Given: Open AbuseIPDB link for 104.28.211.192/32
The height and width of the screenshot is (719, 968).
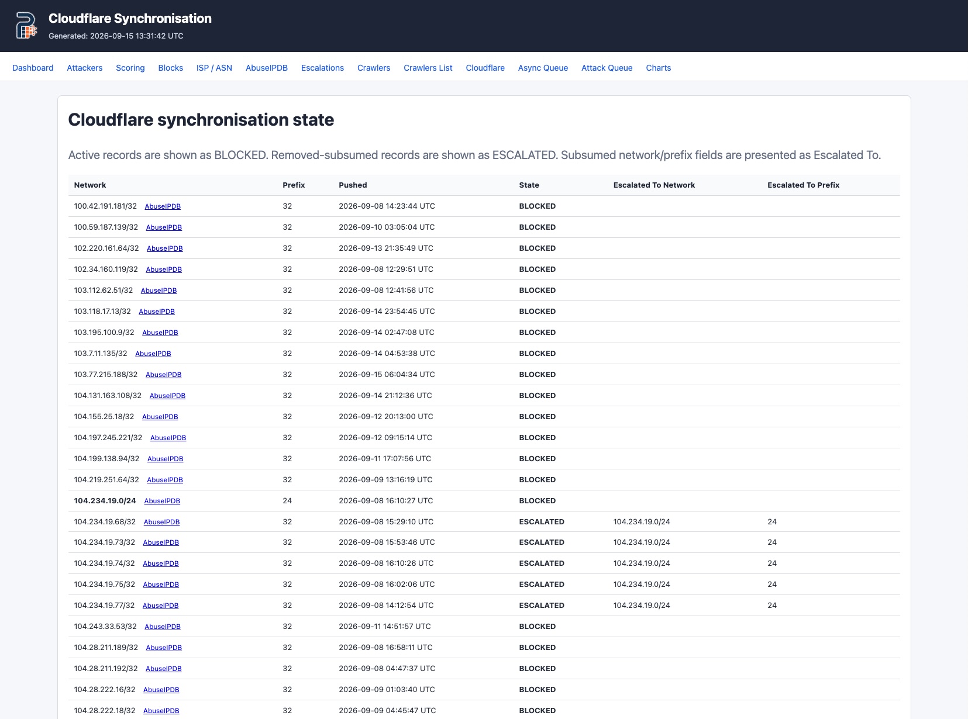Looking at the screenshot, I should (x=164, y=669).
